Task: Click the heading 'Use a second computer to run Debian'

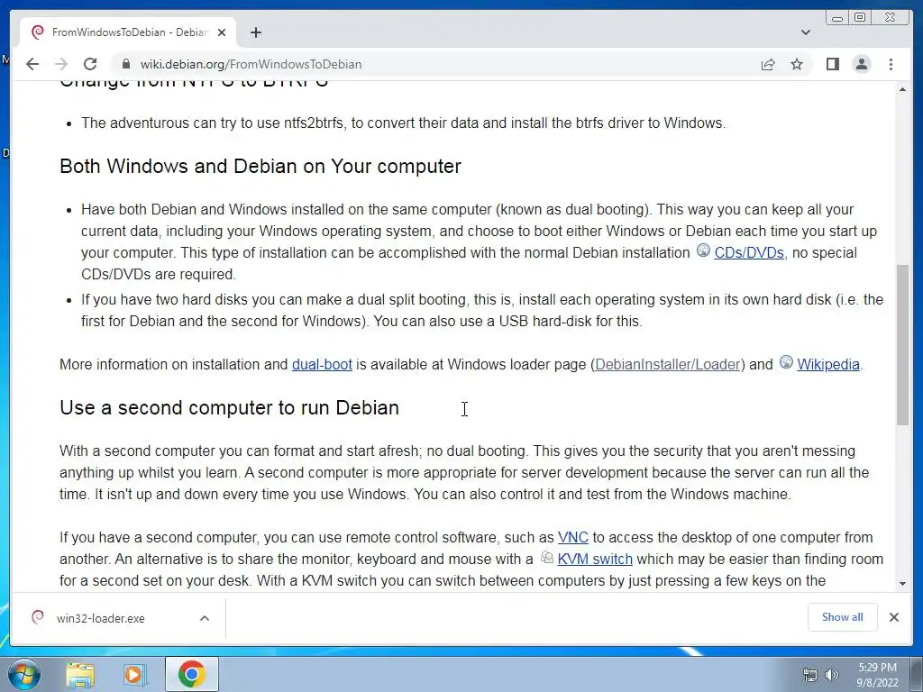Action: tap(229, 408)
